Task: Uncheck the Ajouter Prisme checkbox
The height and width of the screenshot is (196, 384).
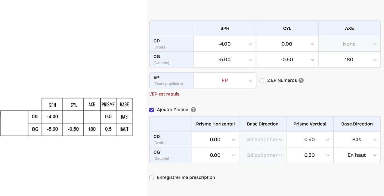Action: coord(151,110)
